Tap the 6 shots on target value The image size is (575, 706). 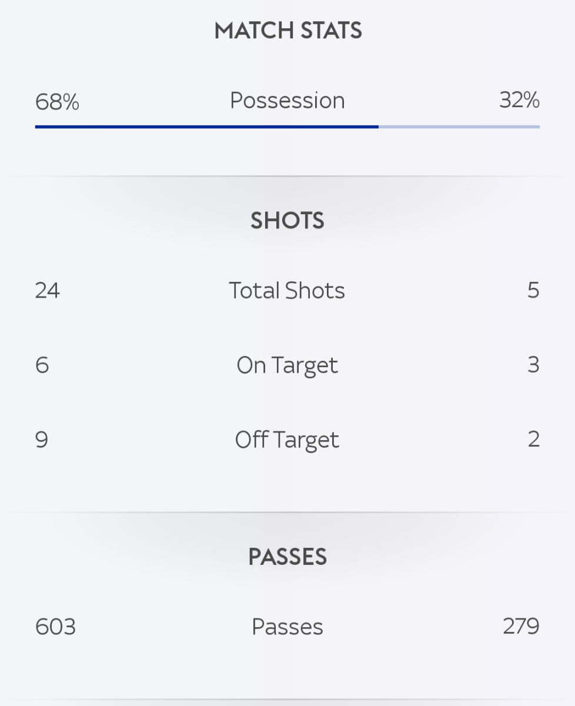coord(42,365)
